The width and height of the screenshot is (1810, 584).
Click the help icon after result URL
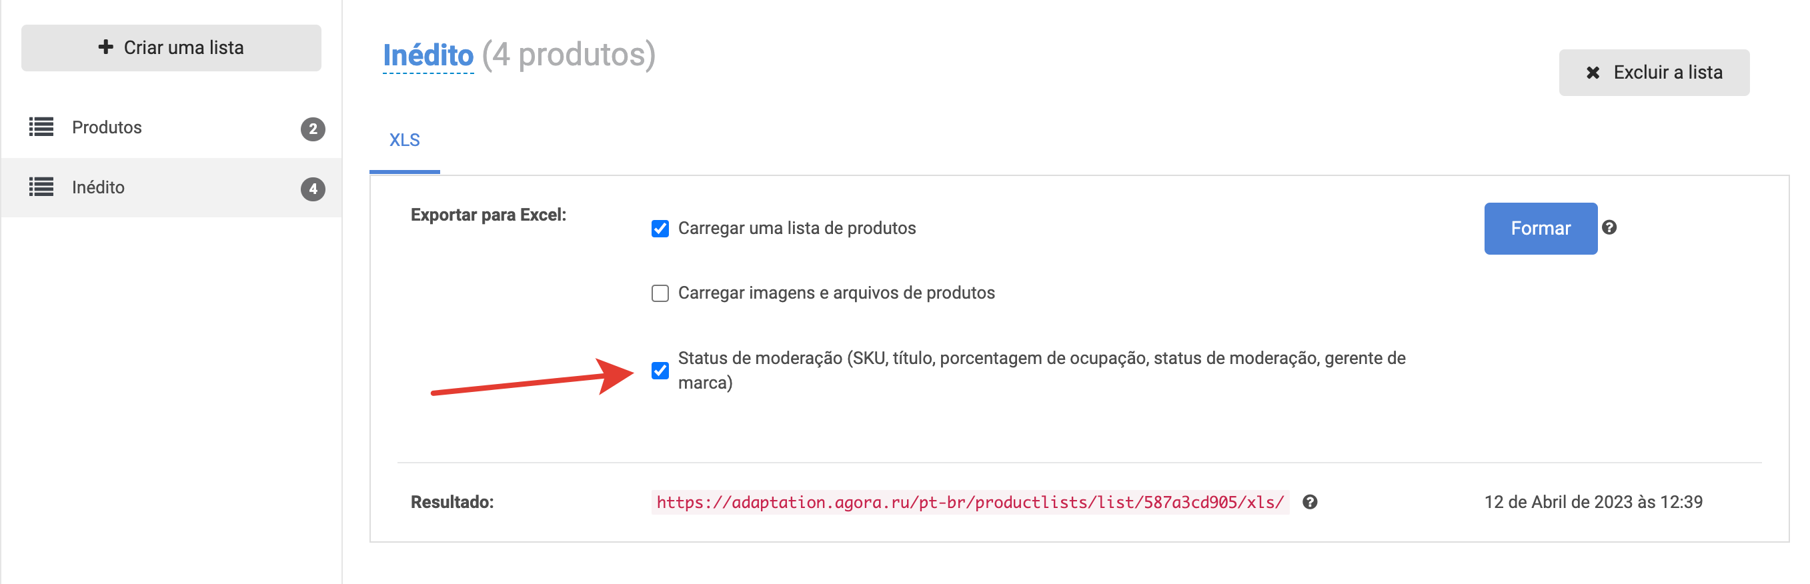coord(1310,502)
